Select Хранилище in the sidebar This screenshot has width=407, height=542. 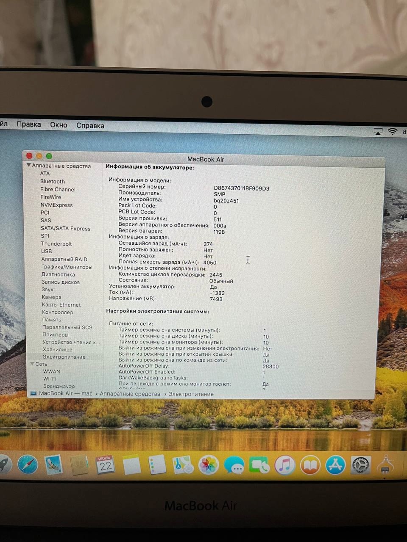(57, 349)
